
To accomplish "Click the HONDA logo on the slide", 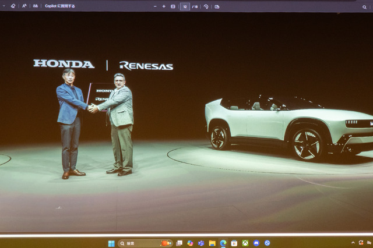I will pos(64,63).
